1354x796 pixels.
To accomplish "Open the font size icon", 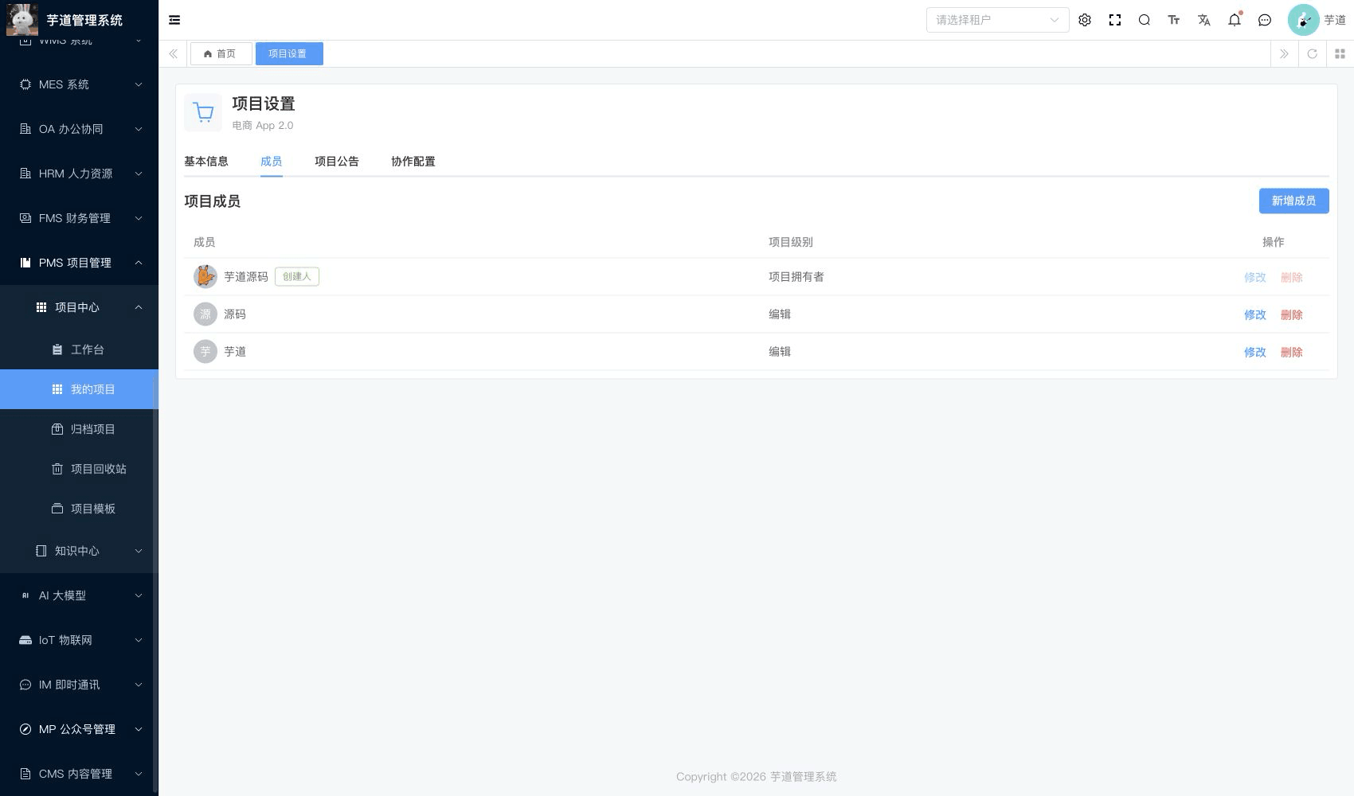I will click(x=1174, y=20).
